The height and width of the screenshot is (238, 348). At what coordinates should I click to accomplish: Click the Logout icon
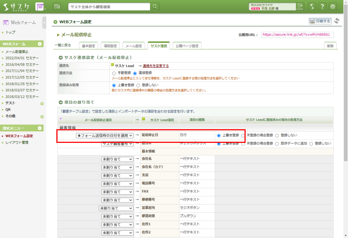coord(300,7)
